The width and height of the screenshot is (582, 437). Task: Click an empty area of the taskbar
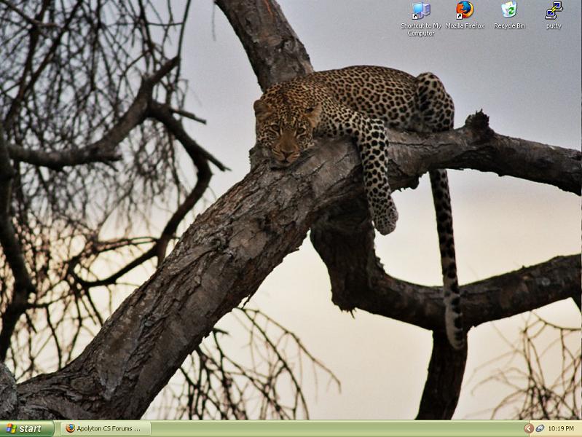click(x=328, y=428)
